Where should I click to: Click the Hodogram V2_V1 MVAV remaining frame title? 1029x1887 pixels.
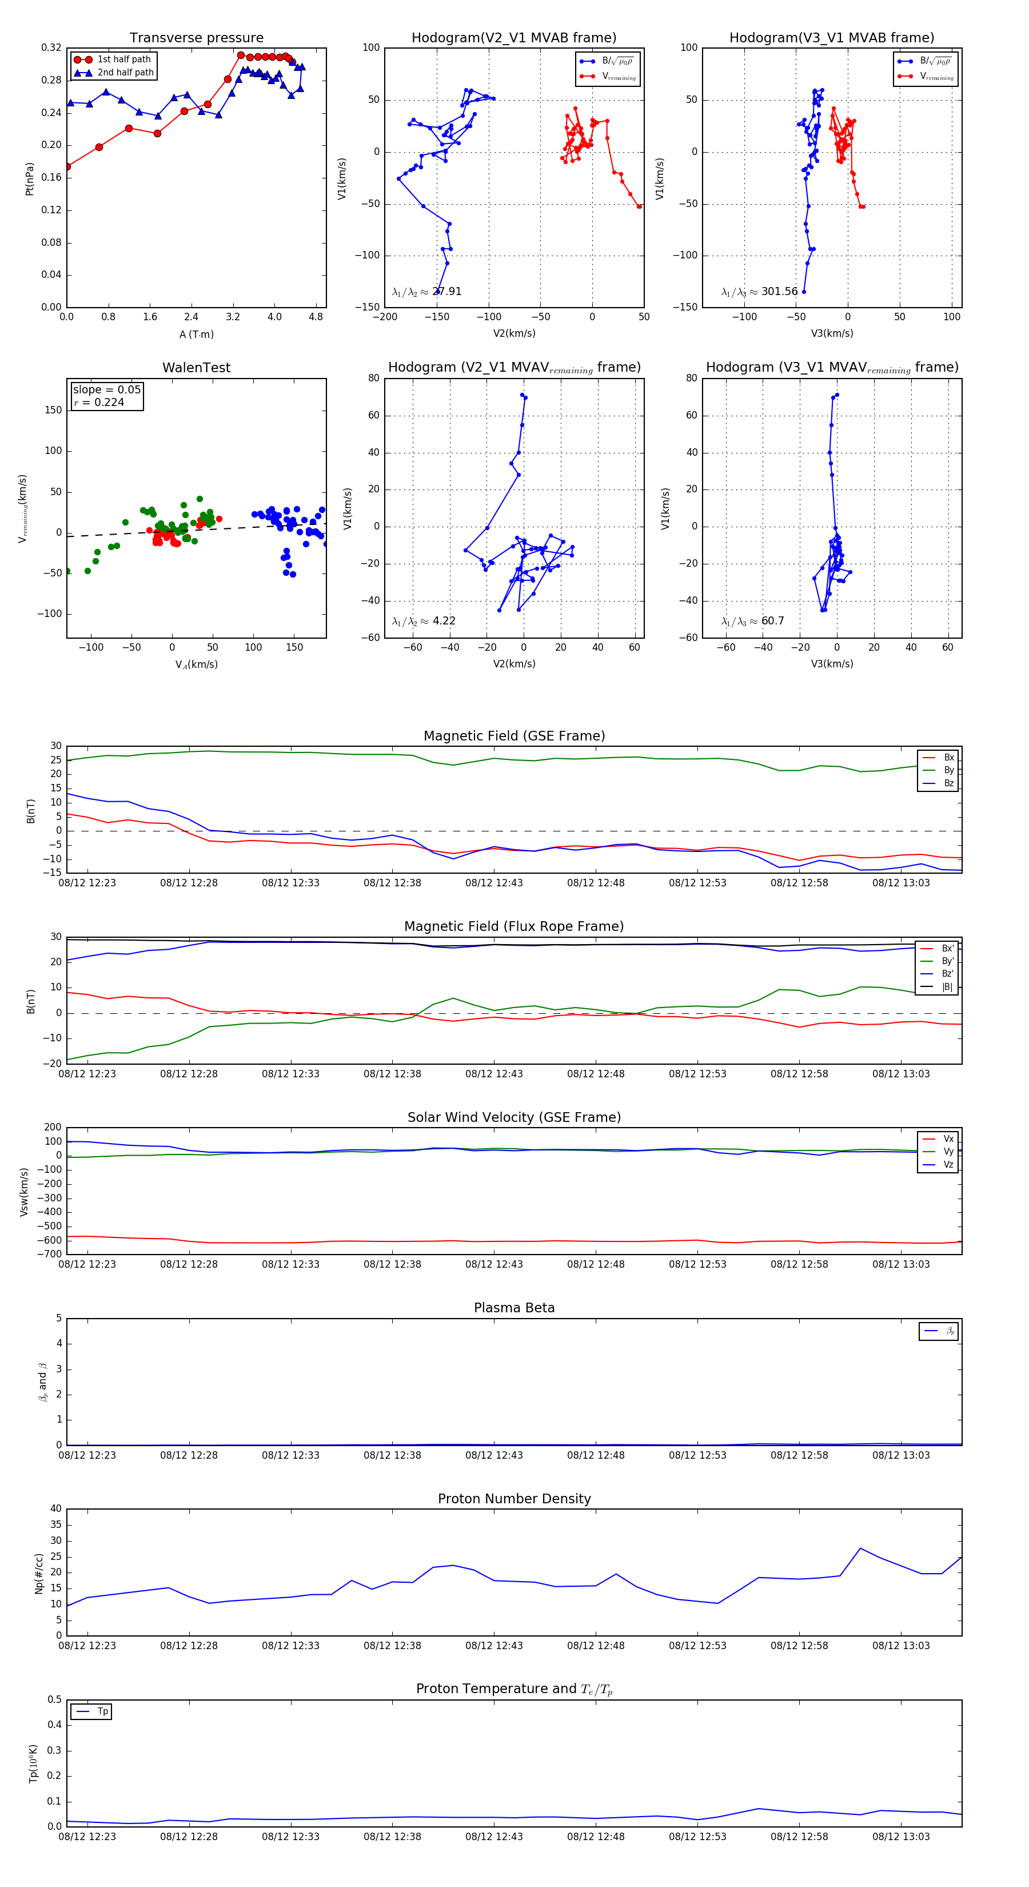coord(514,368)
